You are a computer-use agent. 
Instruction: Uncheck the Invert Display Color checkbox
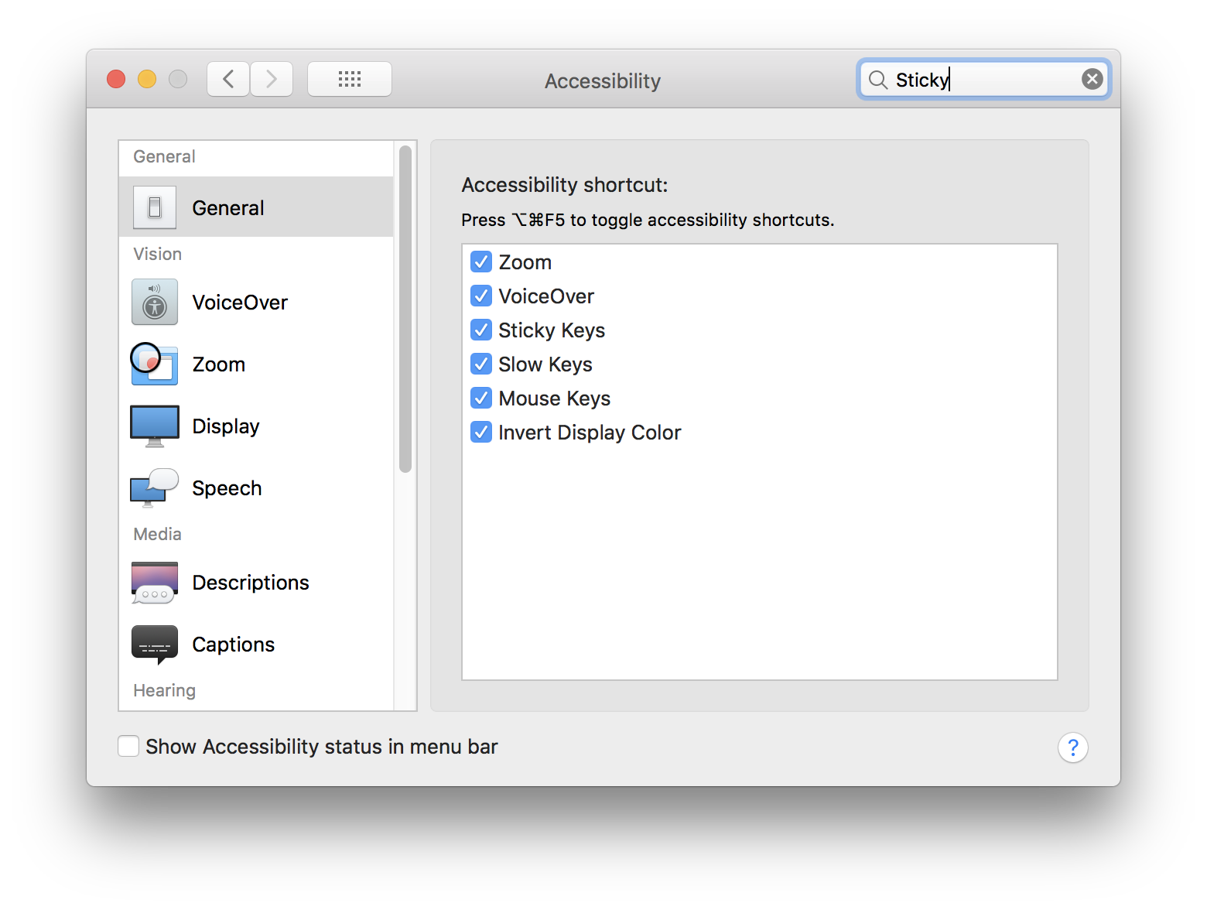pyautogui.click(x=481, y=432)
